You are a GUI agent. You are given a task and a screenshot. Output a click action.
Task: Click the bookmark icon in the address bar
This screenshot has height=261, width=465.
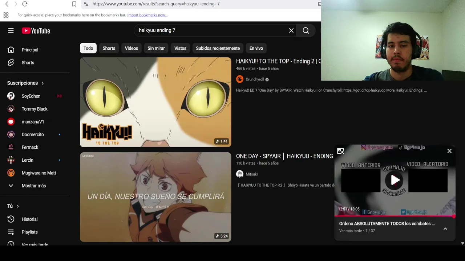click(x=74, y=4)
